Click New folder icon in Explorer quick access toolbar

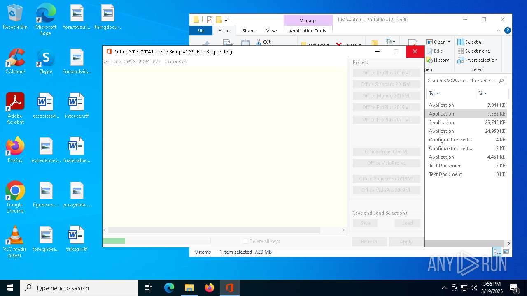pyautogui.click(x=219, y=20)
